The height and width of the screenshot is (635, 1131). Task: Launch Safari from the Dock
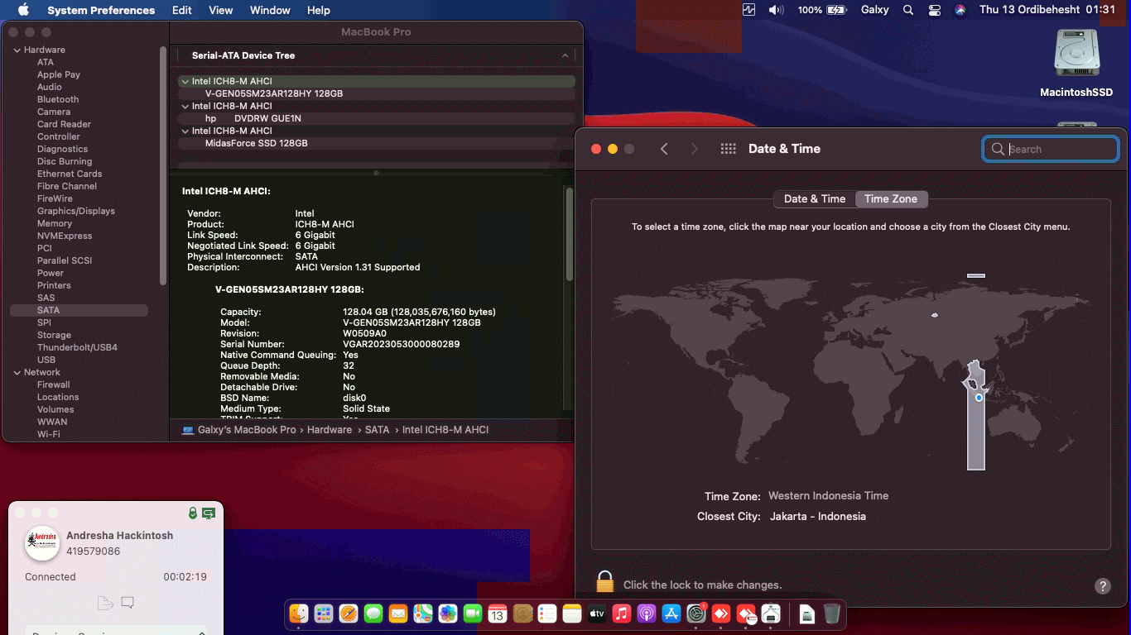pyautogui.click(x=349, y=614)
